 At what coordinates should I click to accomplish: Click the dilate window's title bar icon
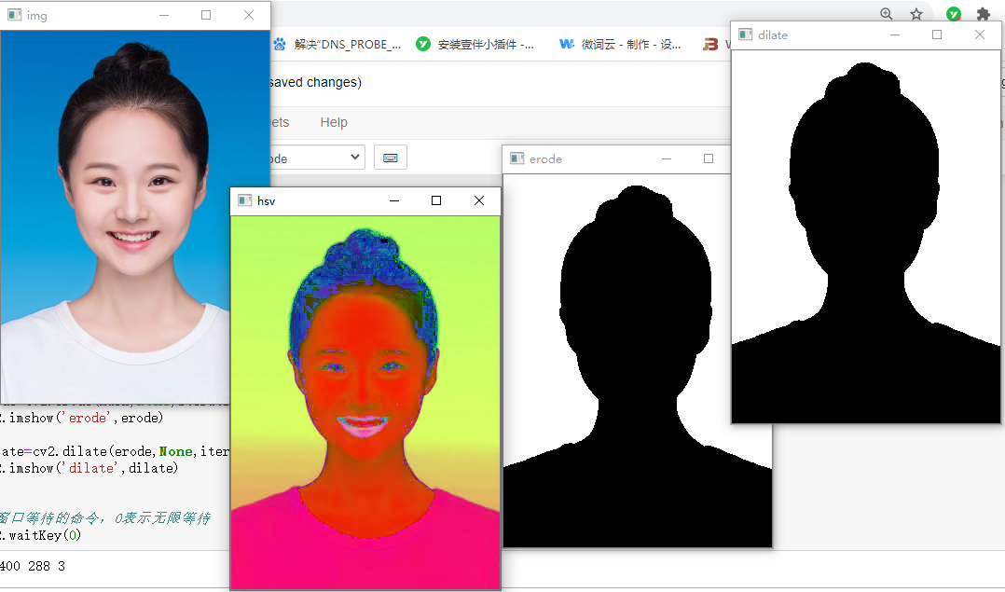tap(746, 34)
